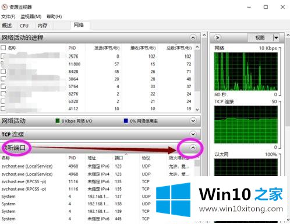Click green 网络 I/O legend square
The height and width of the screenshot is (224, 290).
(58, 121)
